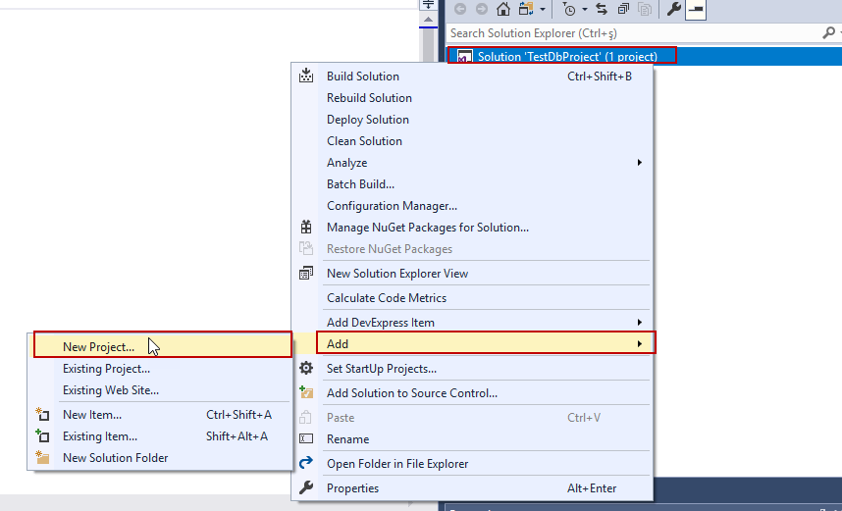This screenshot has height=511, width=842.
Task: Toggle Preview Selected Items button
Action: 696,9
